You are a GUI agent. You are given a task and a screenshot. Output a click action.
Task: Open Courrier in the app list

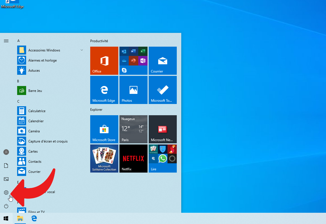50,172
